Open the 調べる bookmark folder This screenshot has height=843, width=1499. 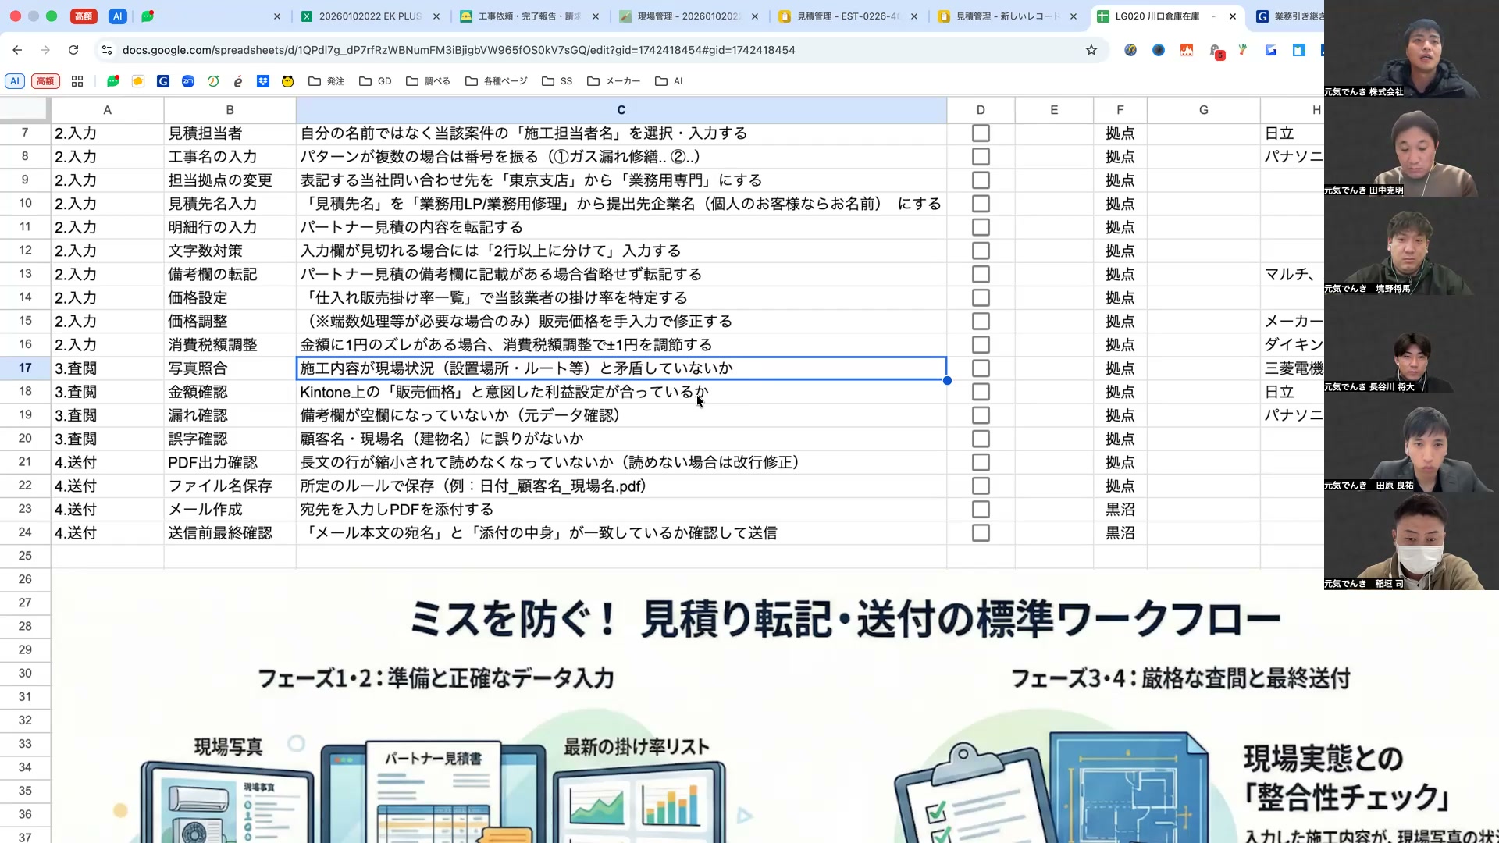click(428, 81)
